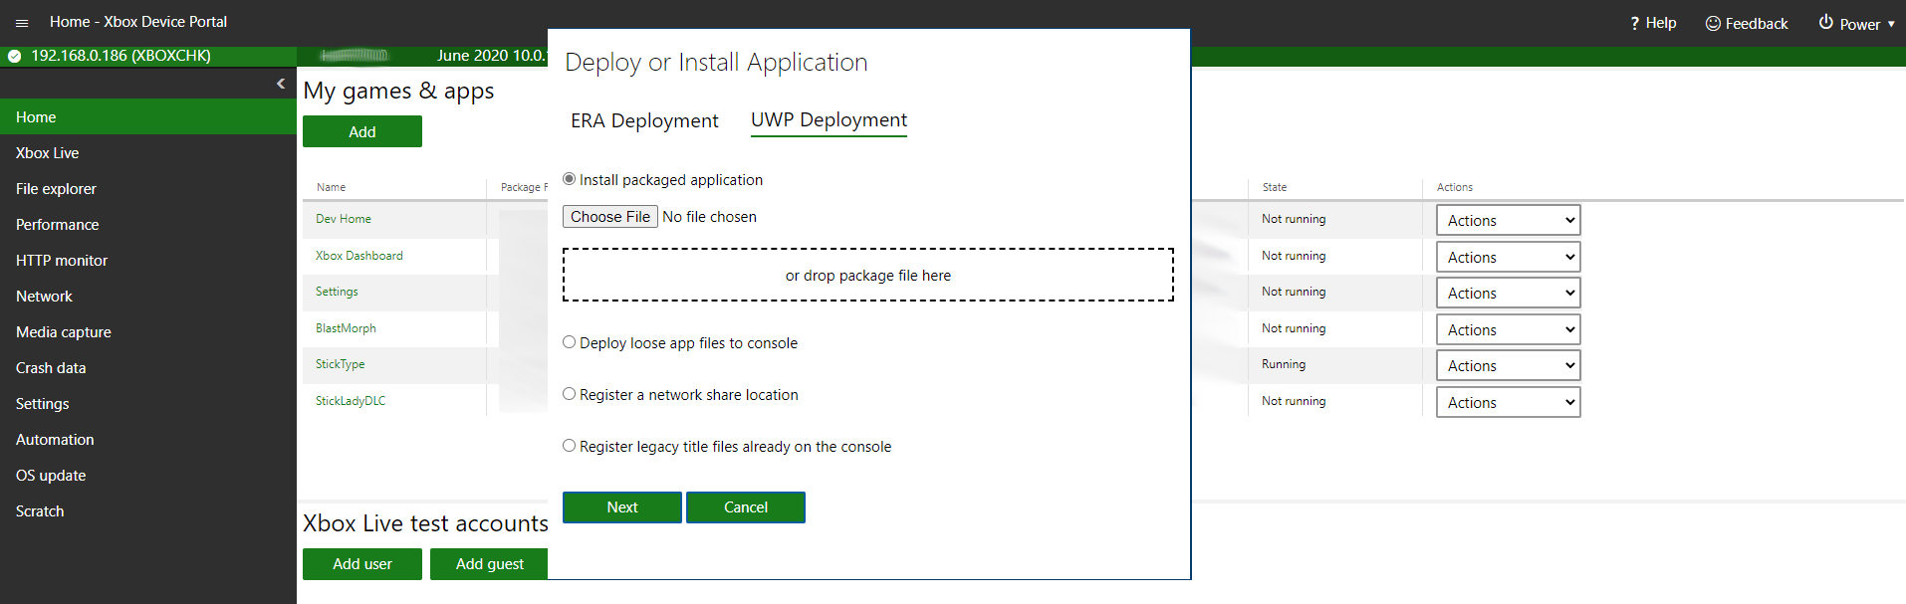The height and width of the screenshot is (604, 1906).
Task: Click the Add guest button
Action: tap(489, 563)
